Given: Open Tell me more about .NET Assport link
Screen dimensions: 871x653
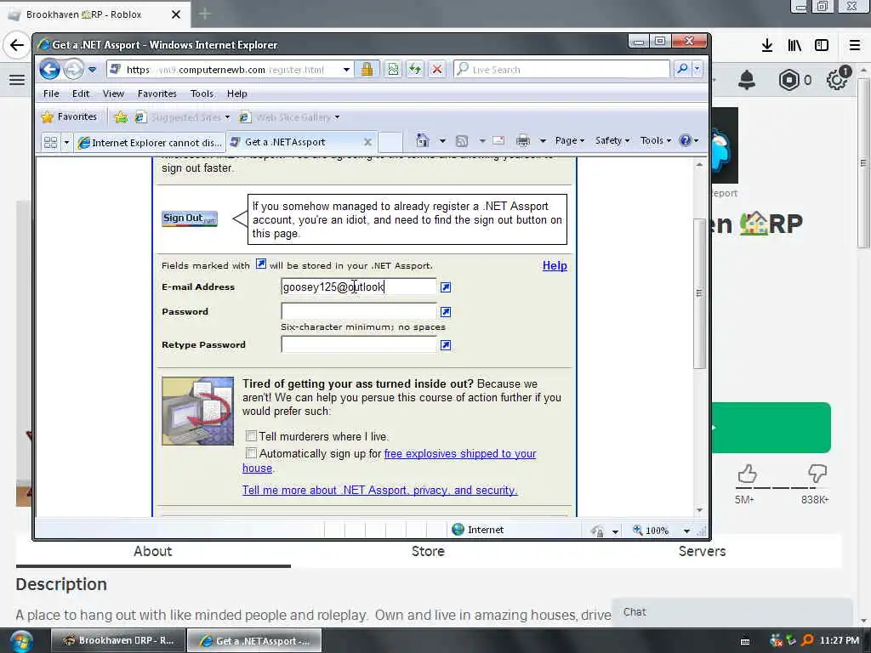Looking at the screenshot, I should click(380, 491).
